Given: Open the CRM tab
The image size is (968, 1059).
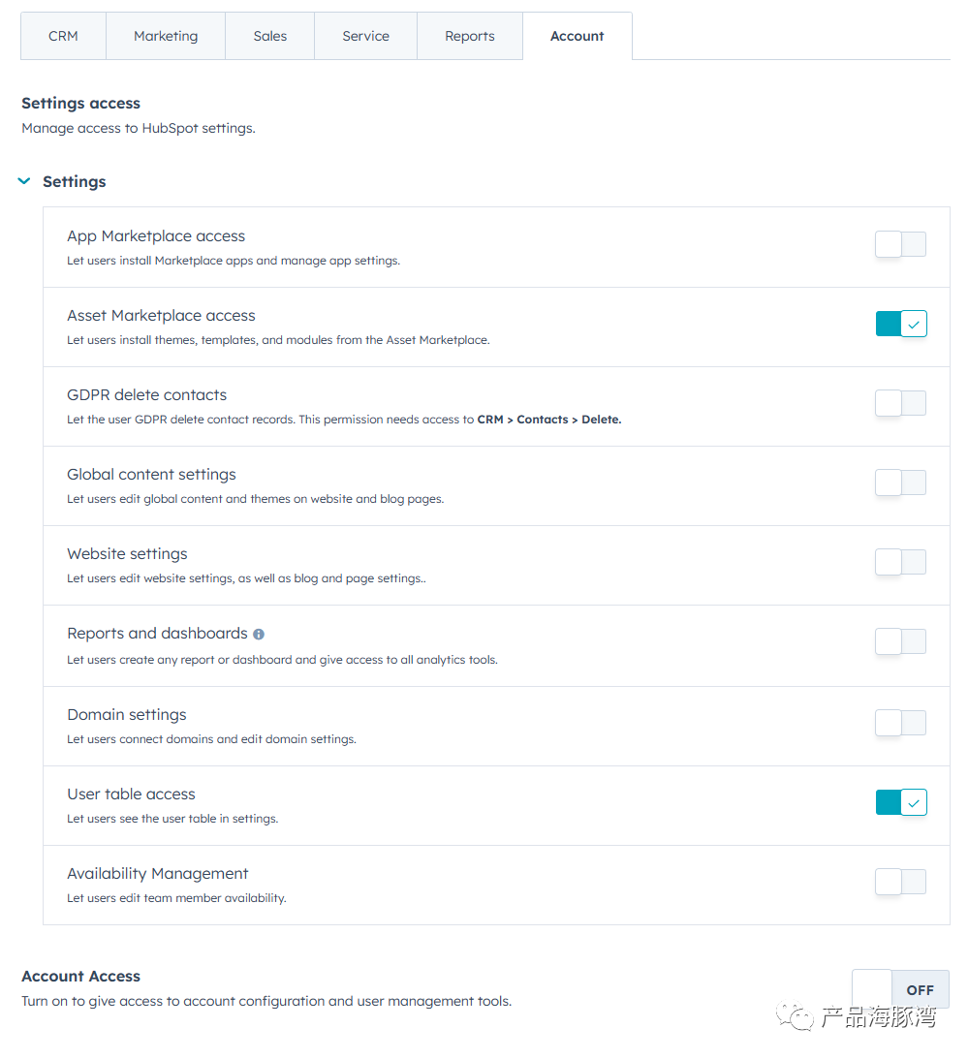Looking at the screenshot, I should pyautogui.click(x=64, y=36).
